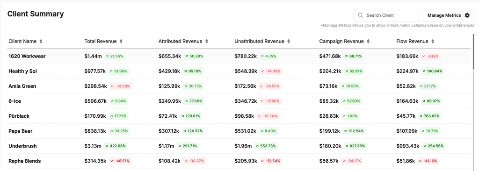
Task: Click Pürblack 783.65% flow revenue badge
Action: [x=431, y=116]
